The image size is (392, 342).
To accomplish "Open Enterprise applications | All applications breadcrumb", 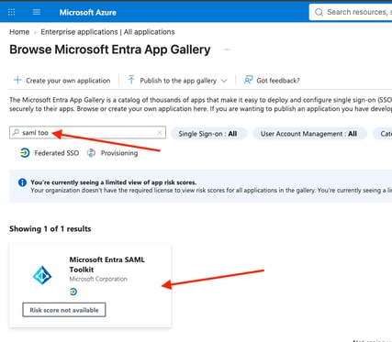I will click(107, 32).
